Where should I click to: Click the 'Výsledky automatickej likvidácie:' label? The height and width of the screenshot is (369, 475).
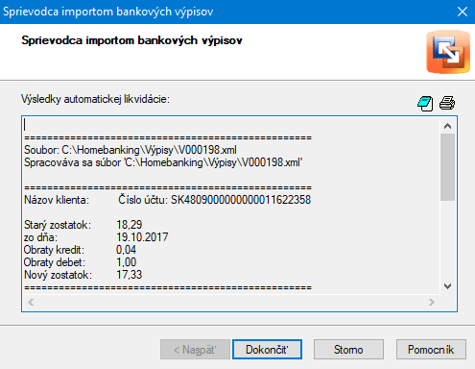(x=95, y=99)
